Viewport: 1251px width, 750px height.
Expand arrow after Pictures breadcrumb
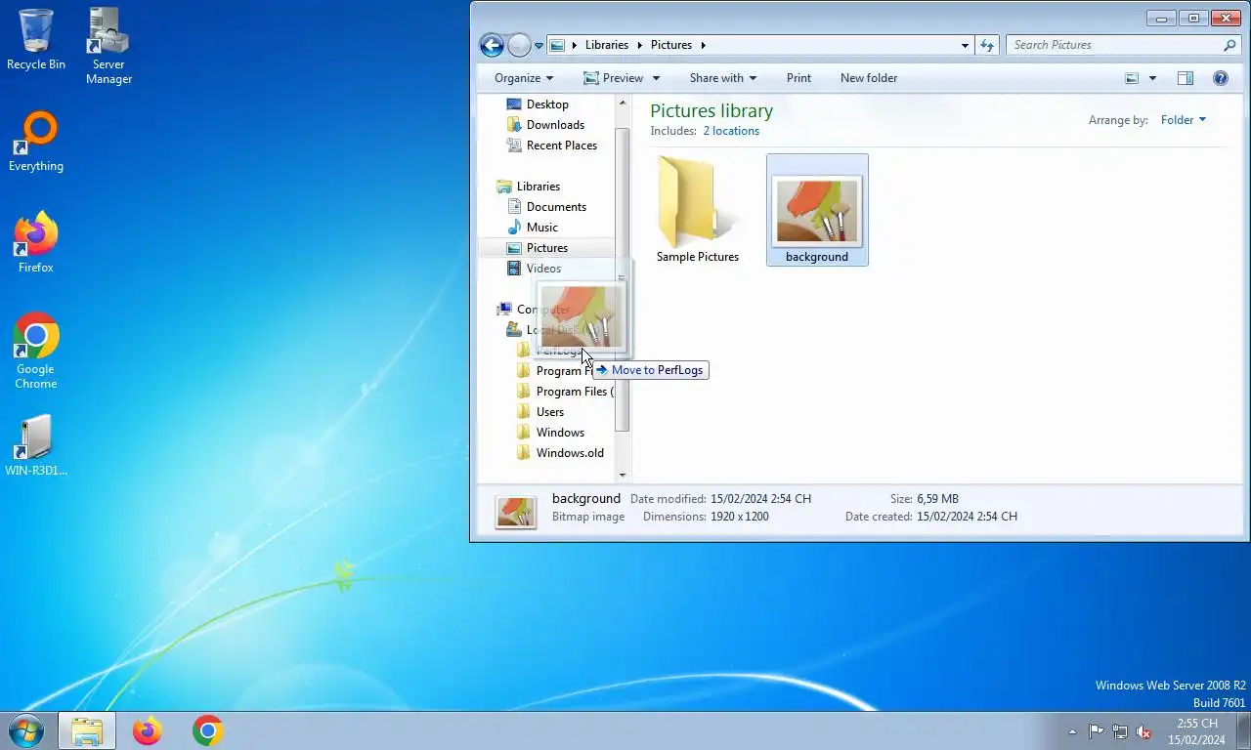[x=703, y=45]
